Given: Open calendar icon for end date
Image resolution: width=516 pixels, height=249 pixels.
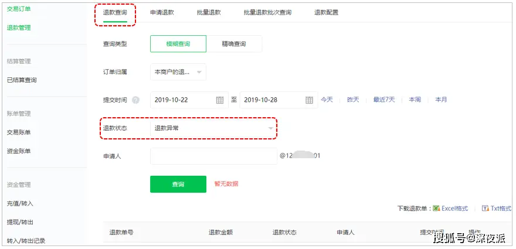Looking at the screenshot, I should click(x=309, y=100).
